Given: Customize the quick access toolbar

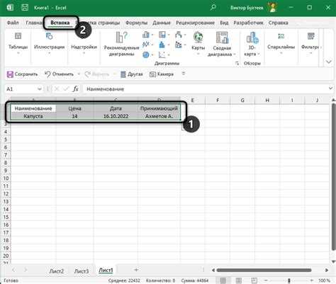Looking at the screenshot, I should click(x=184, y=74).
